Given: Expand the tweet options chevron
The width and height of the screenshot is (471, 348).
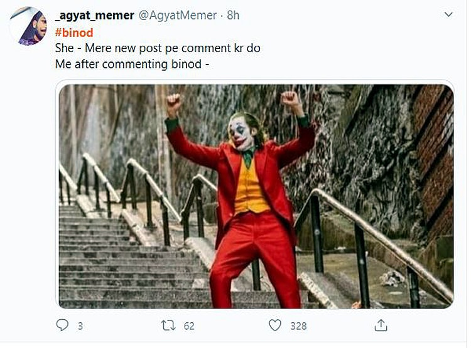Looking at the screenshot, I should [x=449, y=14].
